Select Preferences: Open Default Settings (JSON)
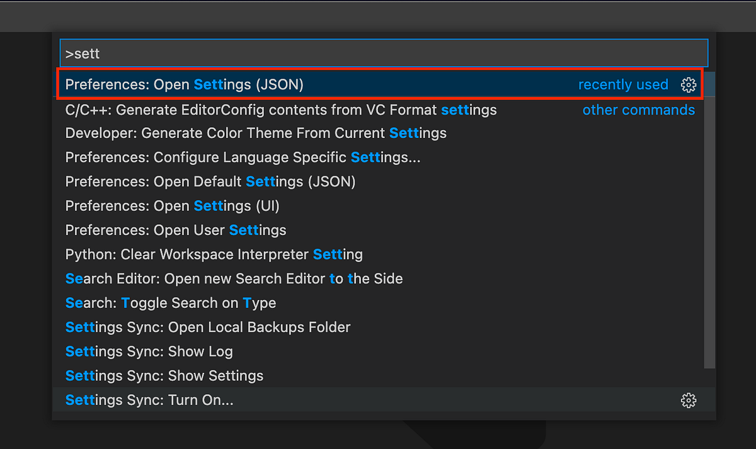 (x=379, y=182)
